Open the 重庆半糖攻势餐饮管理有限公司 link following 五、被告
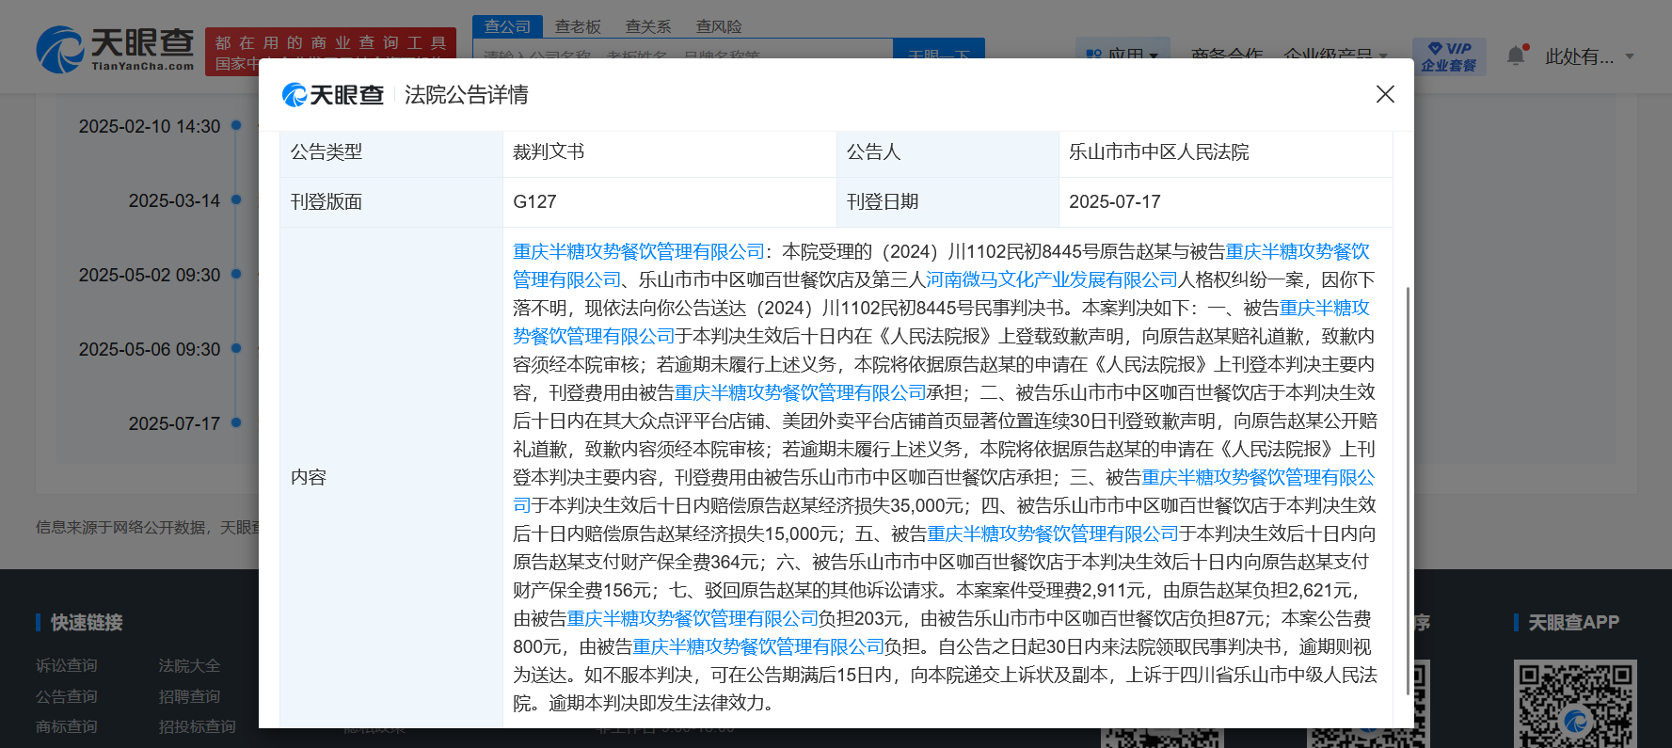The width and height of the screenshot is (1672, 748). tap(1053, 533)
